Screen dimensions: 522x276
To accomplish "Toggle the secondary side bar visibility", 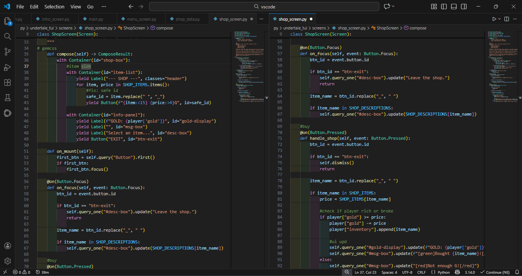I will point(463,7).
